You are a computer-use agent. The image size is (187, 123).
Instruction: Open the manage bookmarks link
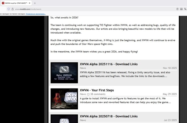(x=36, y=14)
